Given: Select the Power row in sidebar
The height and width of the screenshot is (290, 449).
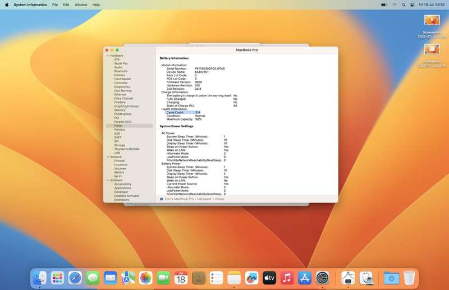Looking at the screenshot, I should (x=129, y=126).
